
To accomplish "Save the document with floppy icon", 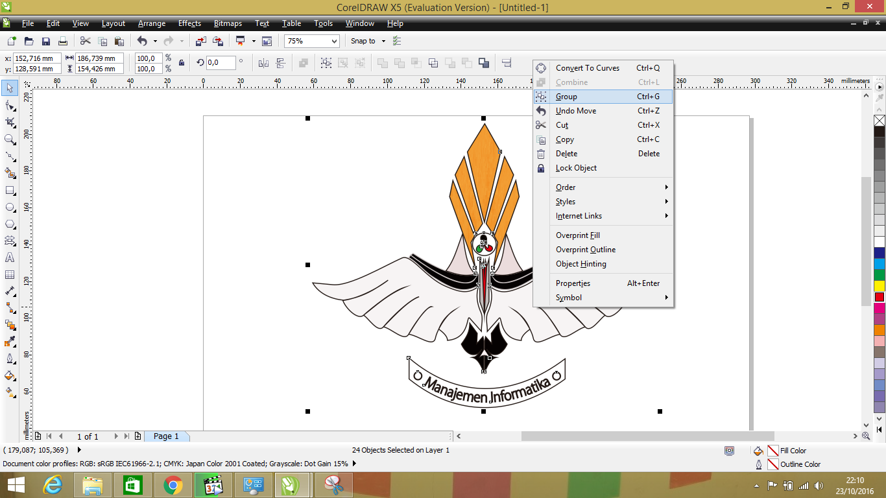I will [46, 41].
